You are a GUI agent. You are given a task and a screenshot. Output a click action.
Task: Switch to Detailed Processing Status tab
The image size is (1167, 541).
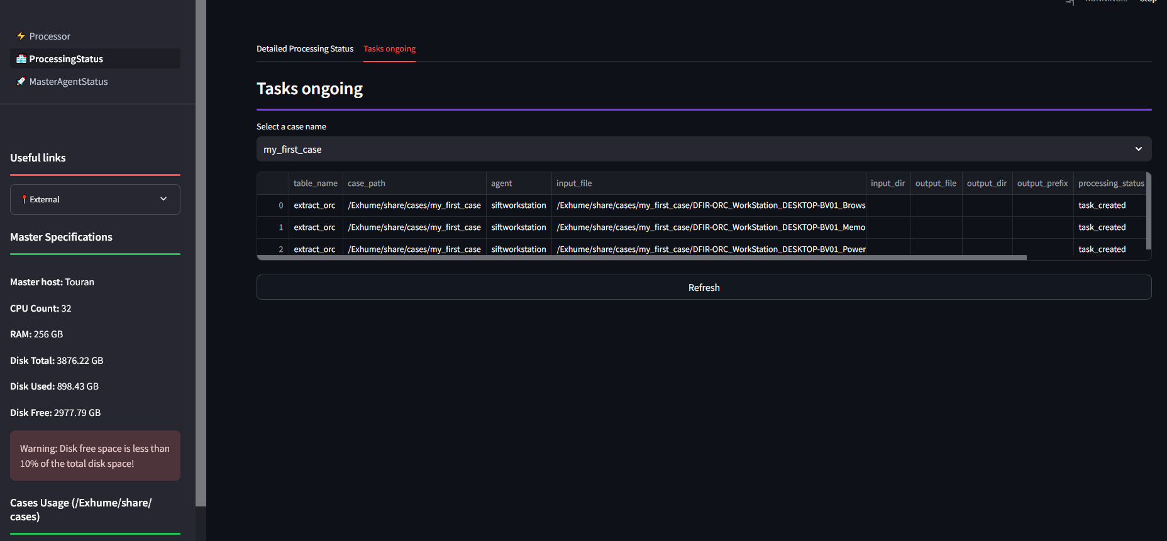[305, 48]
